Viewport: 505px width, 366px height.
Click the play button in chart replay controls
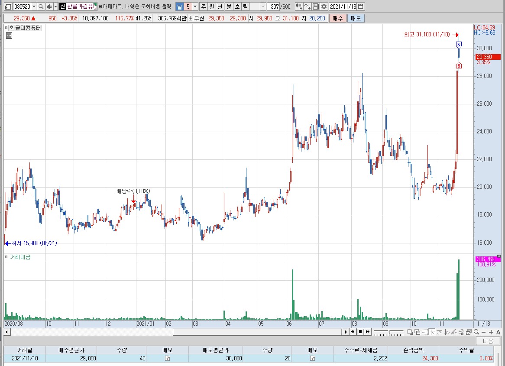[346, 332]
